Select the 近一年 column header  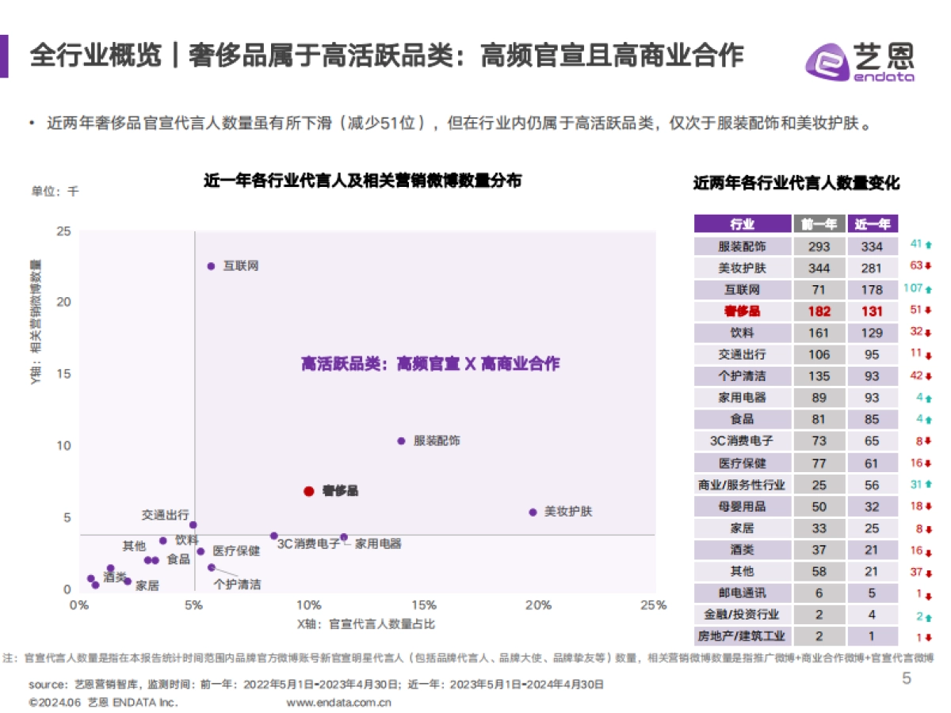point(871,224)
